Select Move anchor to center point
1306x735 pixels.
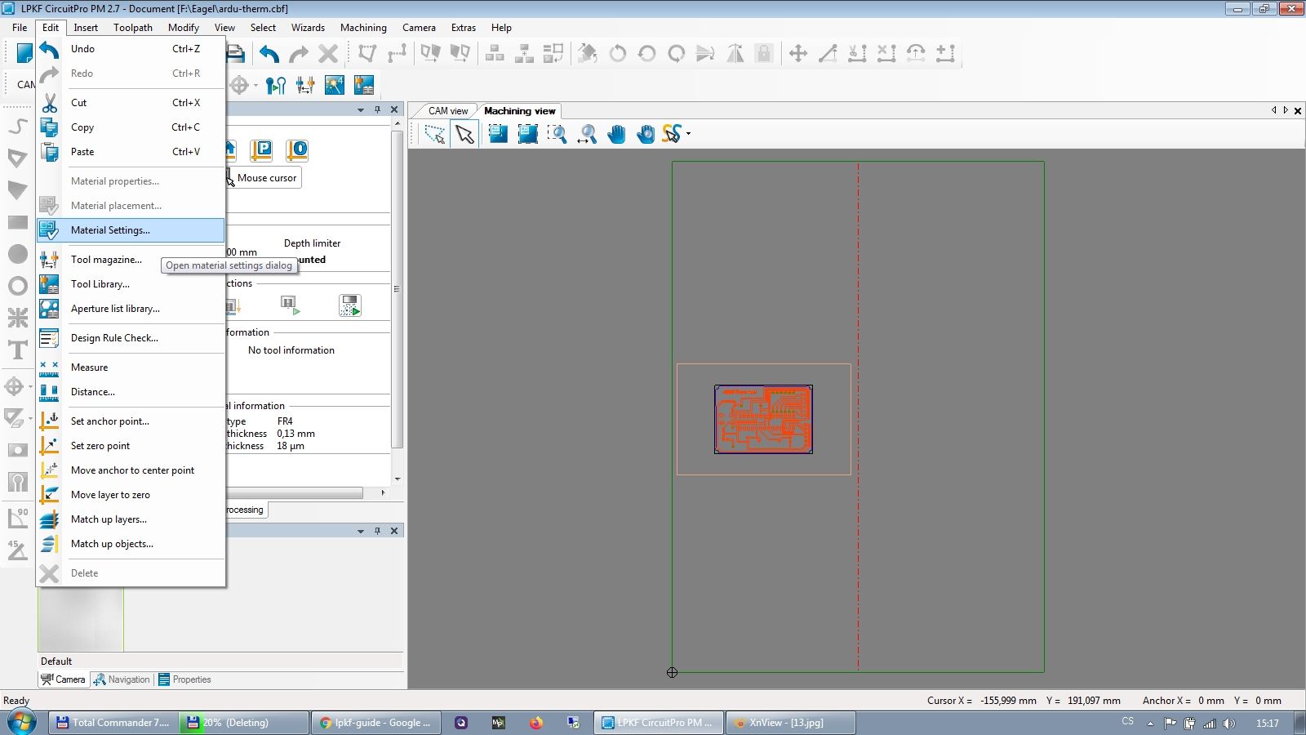(x=131, y=470)
